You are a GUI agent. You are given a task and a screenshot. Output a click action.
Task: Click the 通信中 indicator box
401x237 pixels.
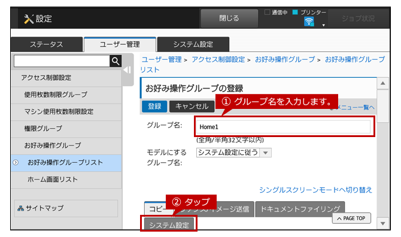(268, 13)
